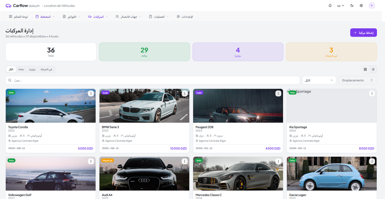Open the settings gear in header

(x=361, y=6)
